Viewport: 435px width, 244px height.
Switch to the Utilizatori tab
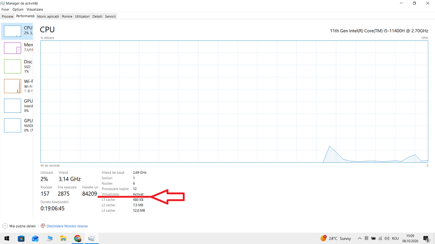82,16
